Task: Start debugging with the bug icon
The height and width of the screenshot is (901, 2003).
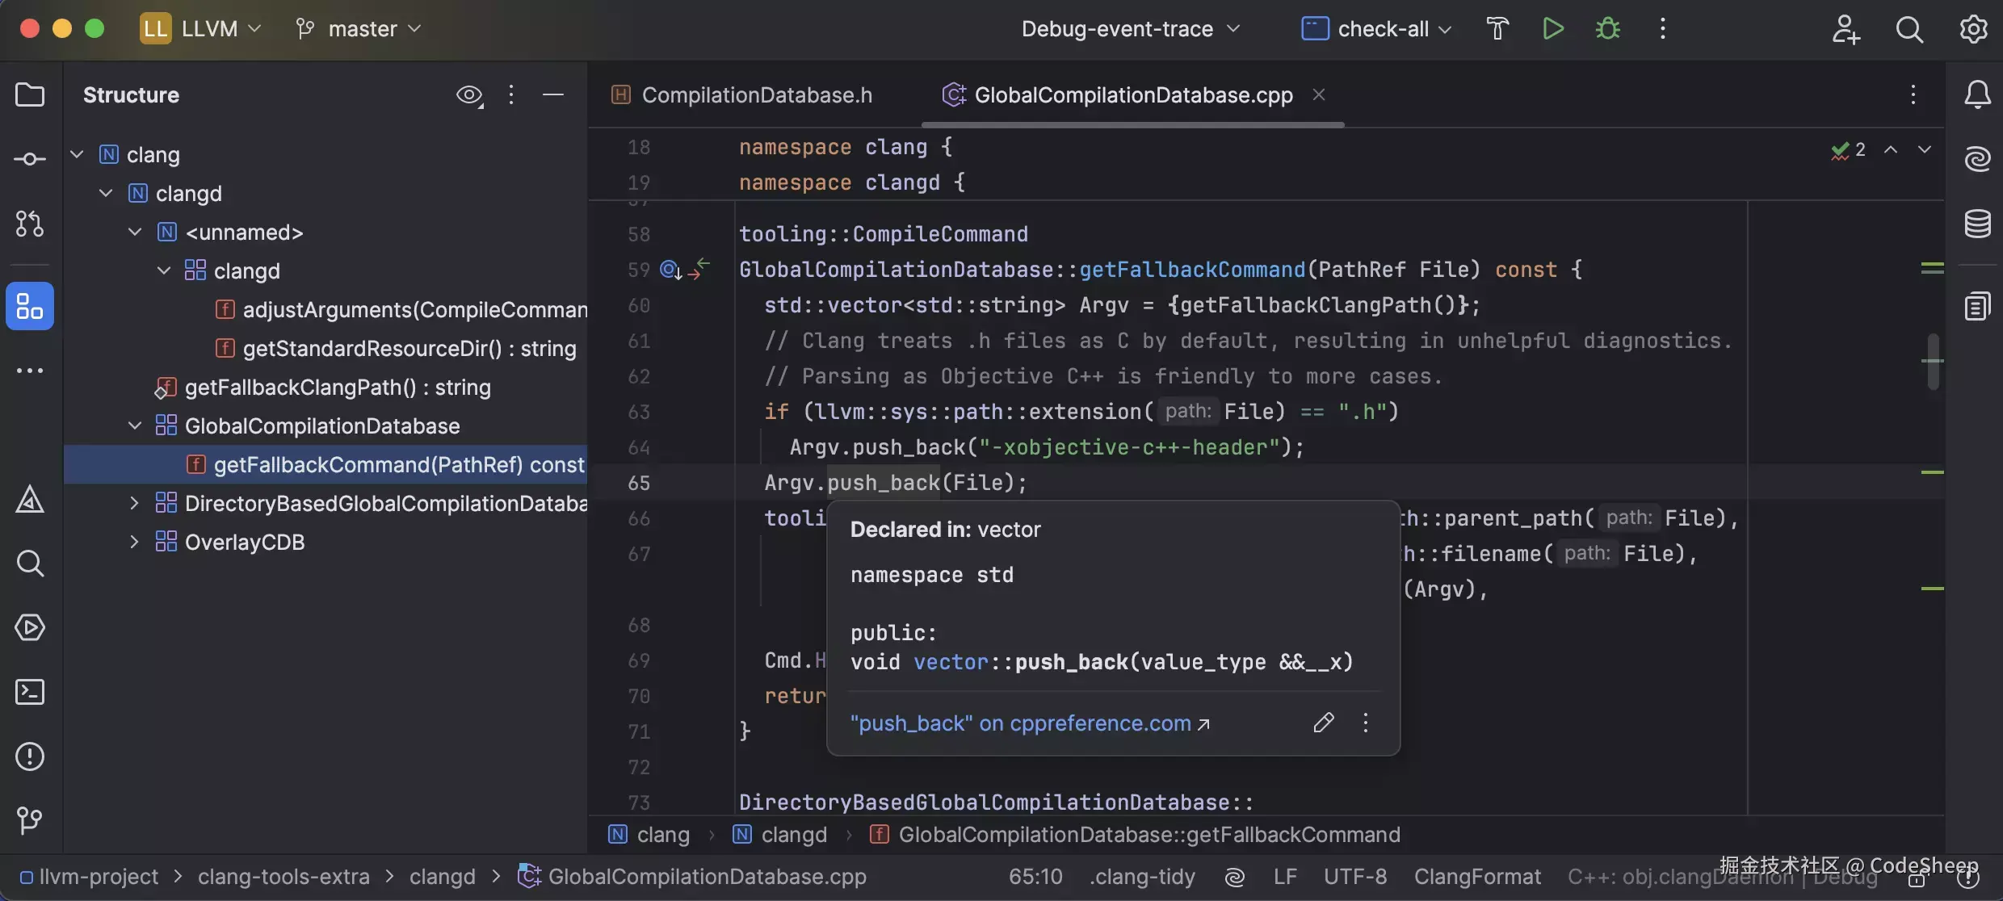Action: 1607,29
